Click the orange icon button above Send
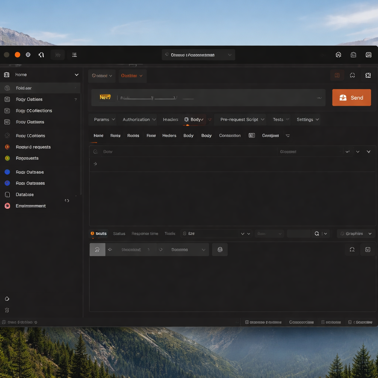Image resolution: width=378 pixels, height=378 pixels. (x=337, y=75)
